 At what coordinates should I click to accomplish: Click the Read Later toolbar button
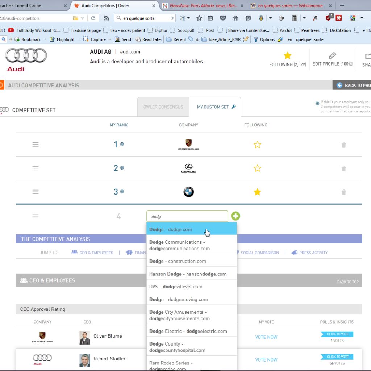(149, 39)
